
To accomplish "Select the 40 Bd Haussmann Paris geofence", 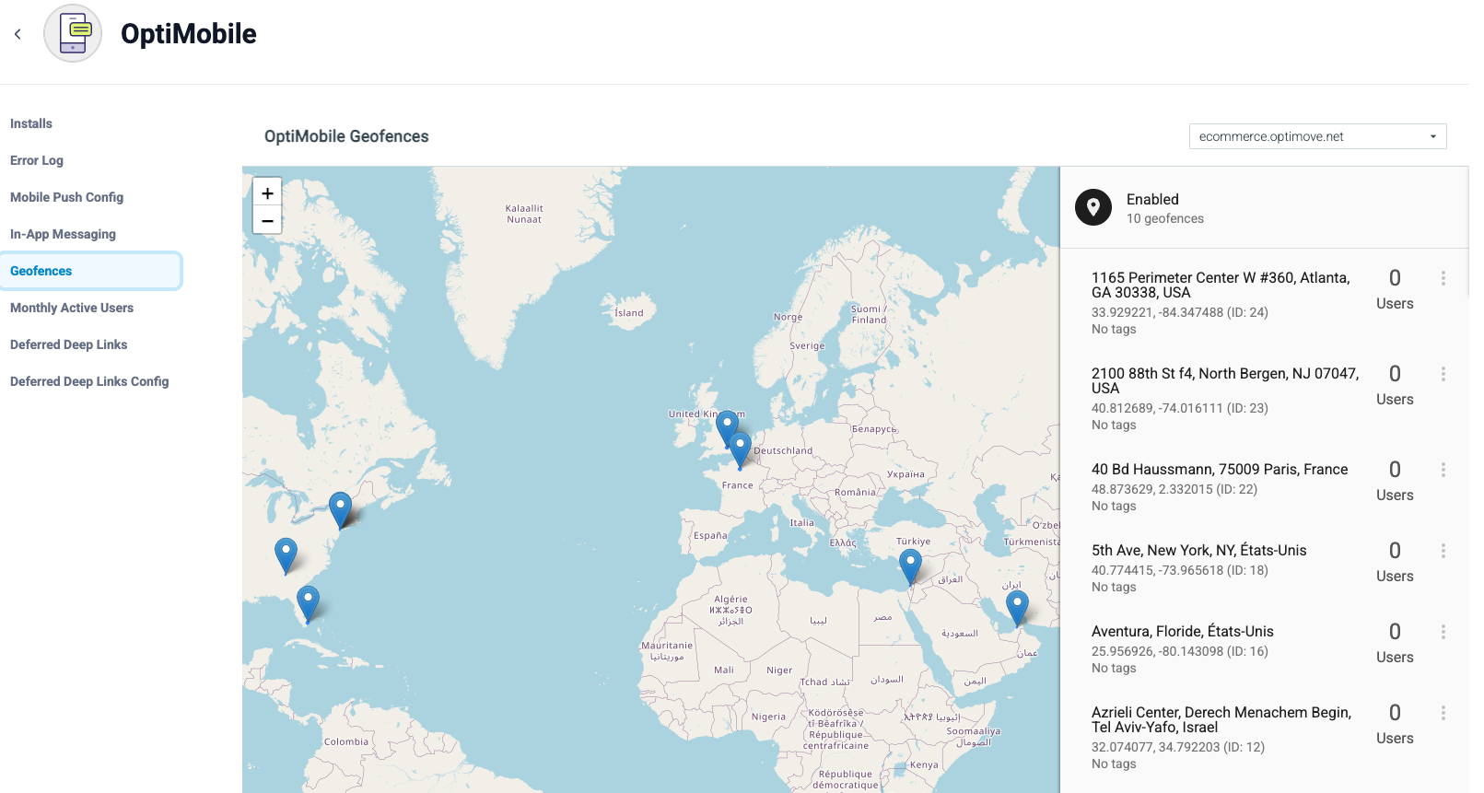I will click(1220, 470).
